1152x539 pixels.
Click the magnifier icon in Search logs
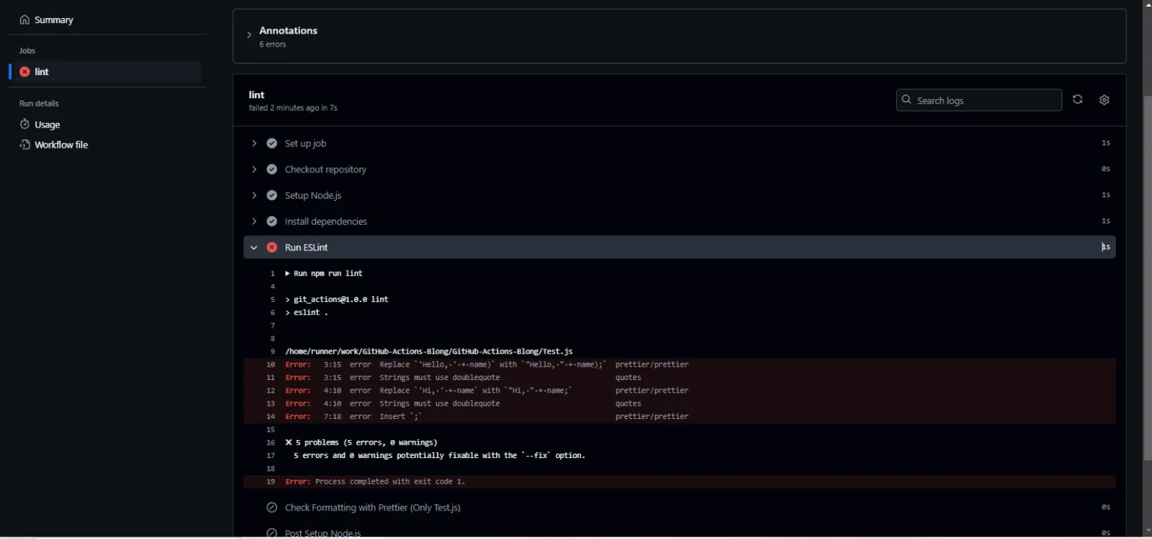(907, 99)
